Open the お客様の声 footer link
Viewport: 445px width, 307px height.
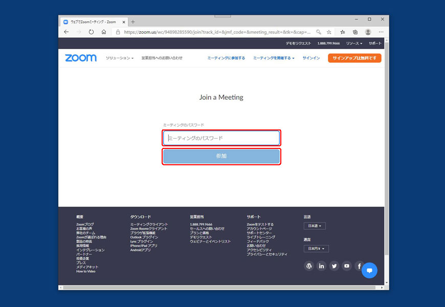(84, 229)
